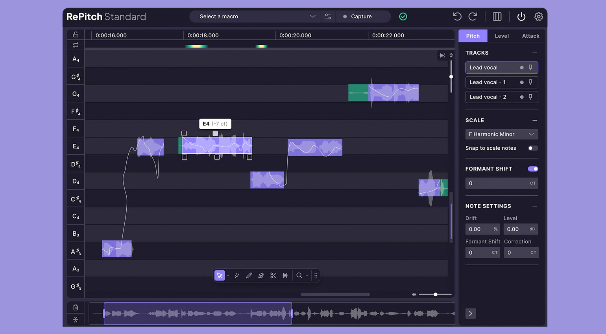Pin the Lead vocal - 1 track
Image resolution: width=606 pixels, height=334 pixels.
(530, 82)
